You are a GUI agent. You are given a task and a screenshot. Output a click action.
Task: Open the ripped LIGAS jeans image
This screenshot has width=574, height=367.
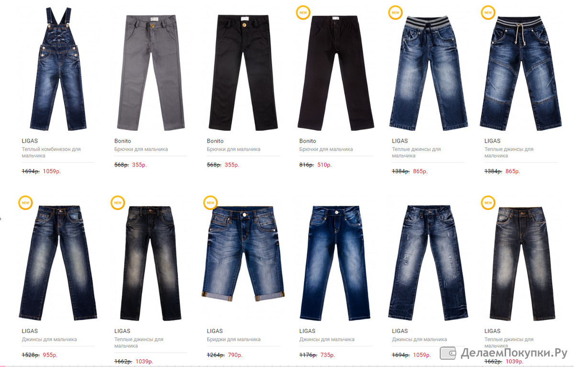click(x=428, y=263)
